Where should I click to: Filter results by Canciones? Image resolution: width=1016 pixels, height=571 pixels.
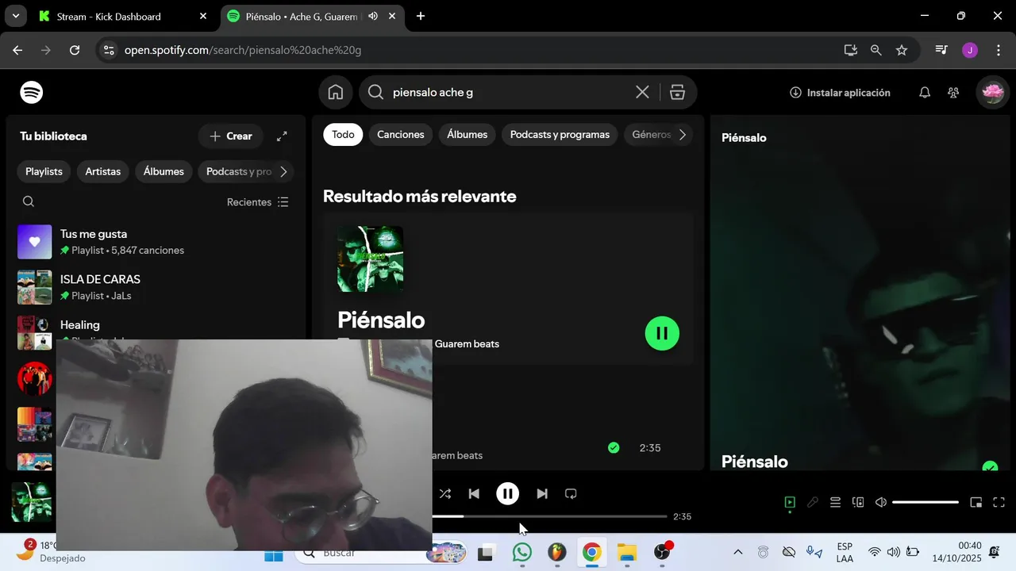(401, 135)
